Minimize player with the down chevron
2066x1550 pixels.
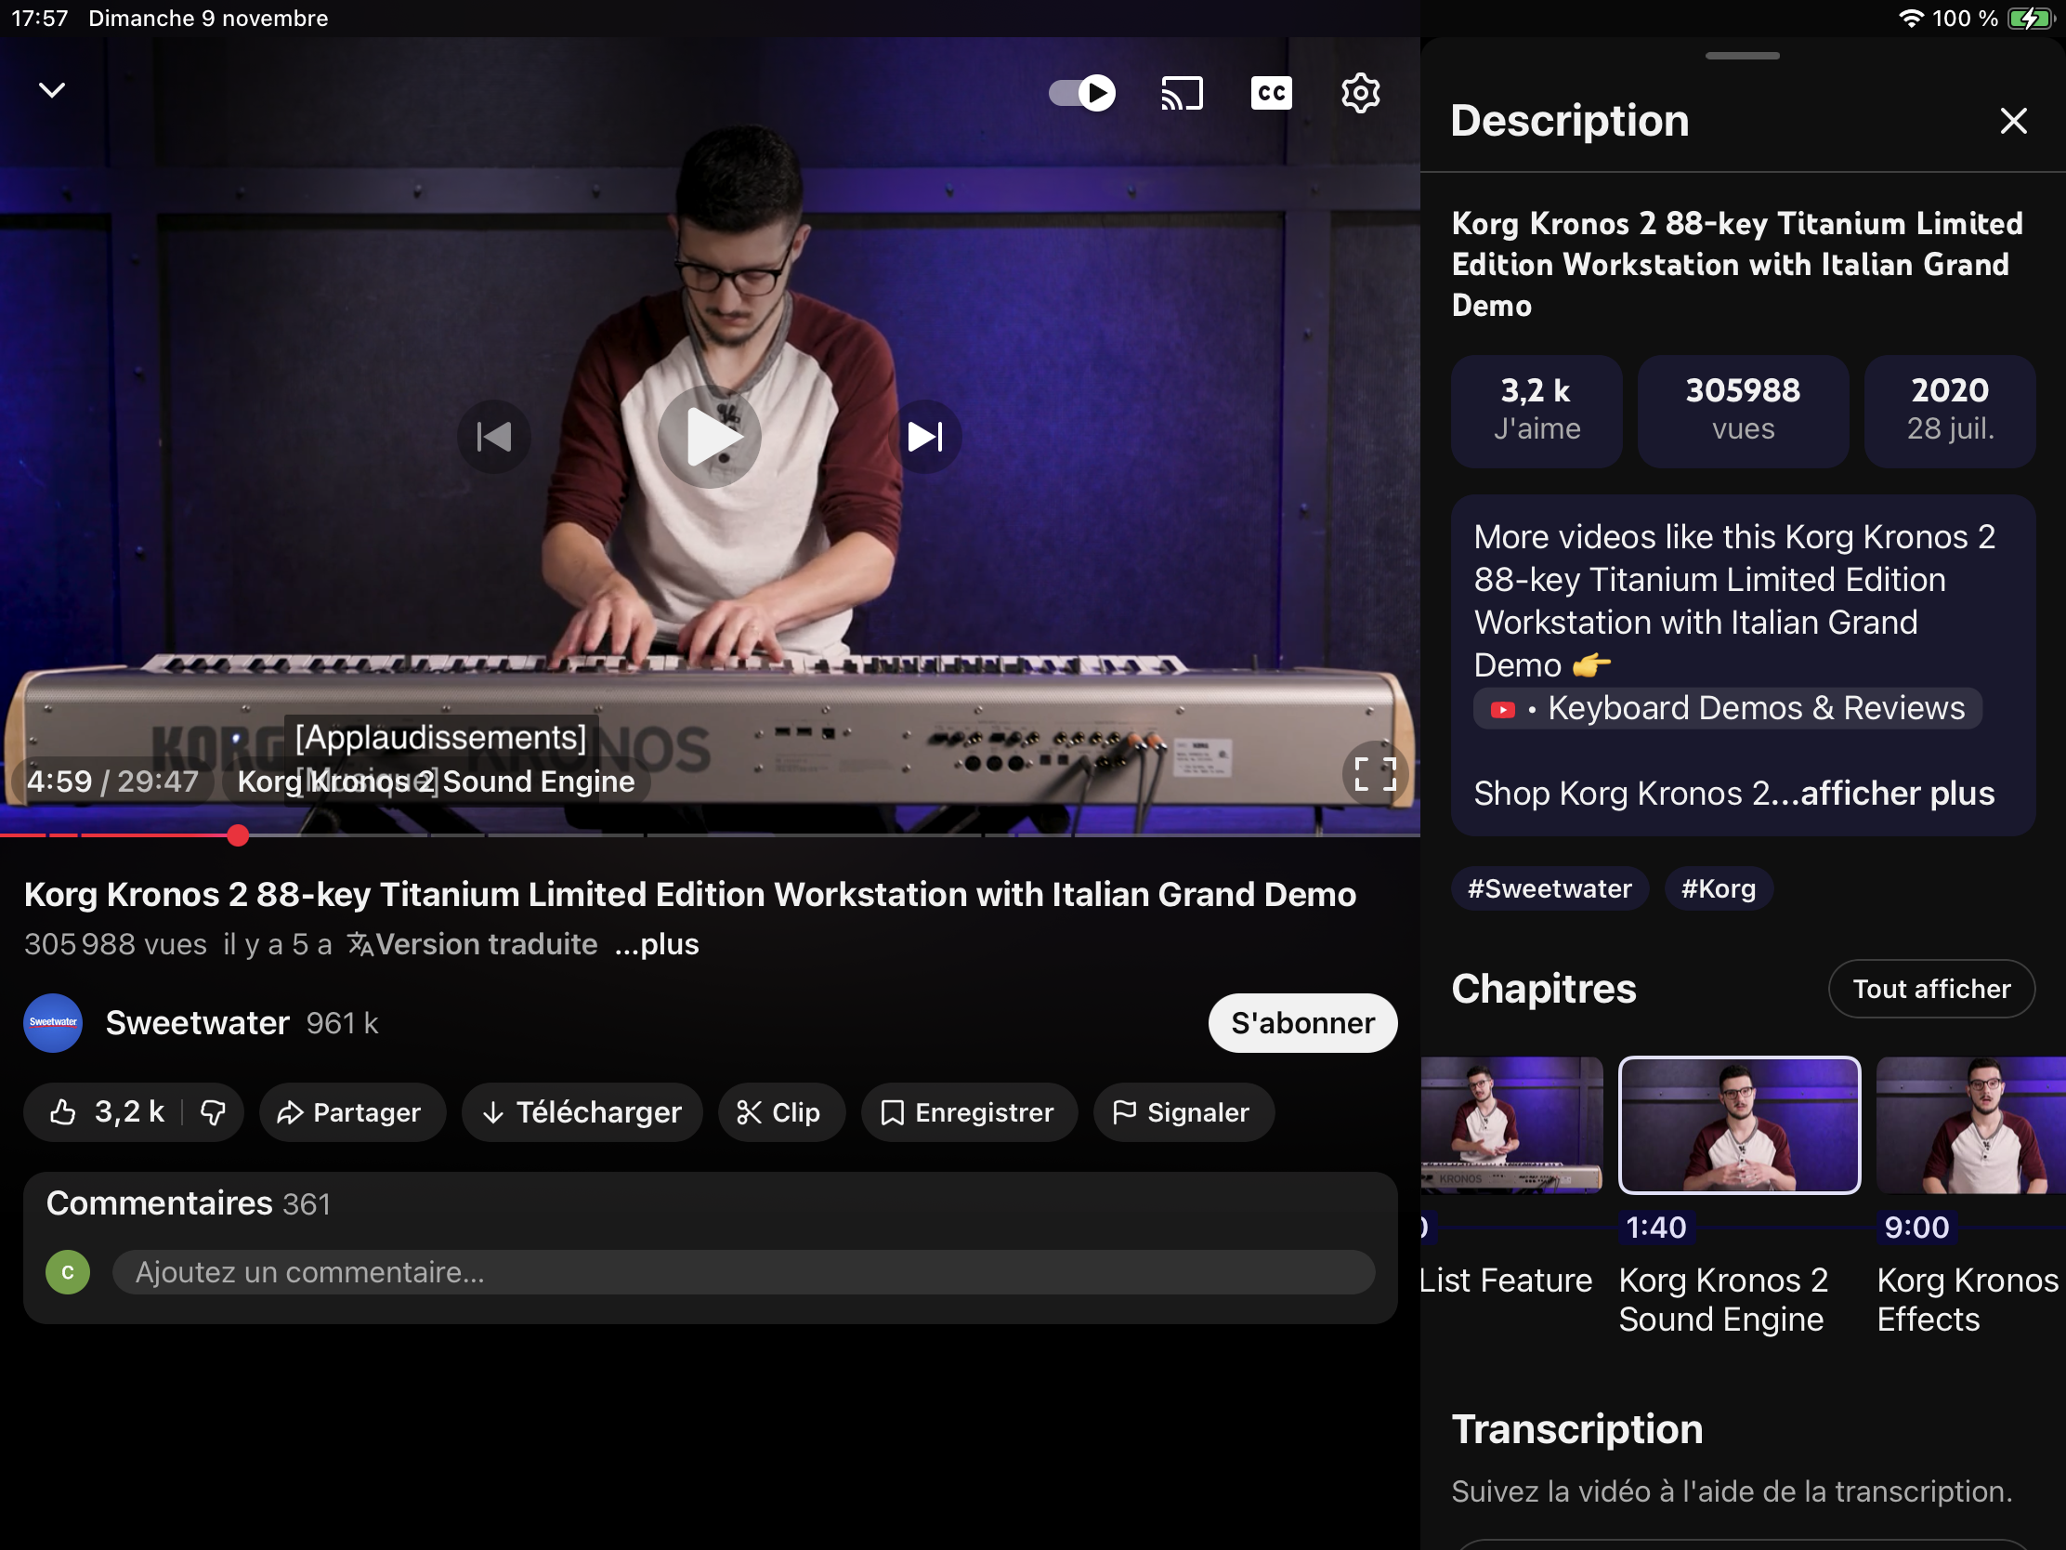[52, 90]
